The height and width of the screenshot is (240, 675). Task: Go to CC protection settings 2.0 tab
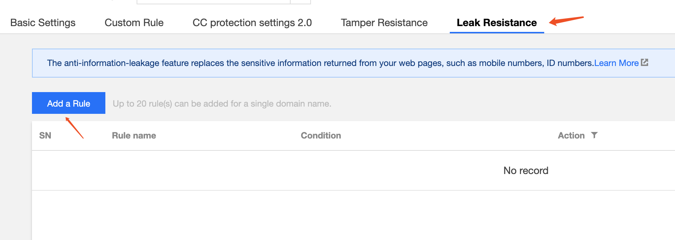point(252,22)
